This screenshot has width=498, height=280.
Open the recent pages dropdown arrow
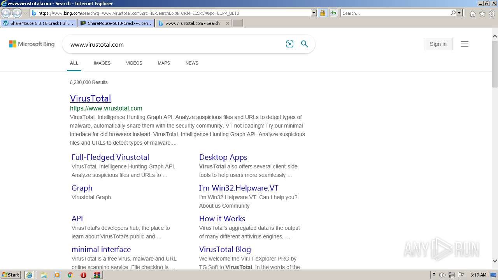[x=26, y=13]
